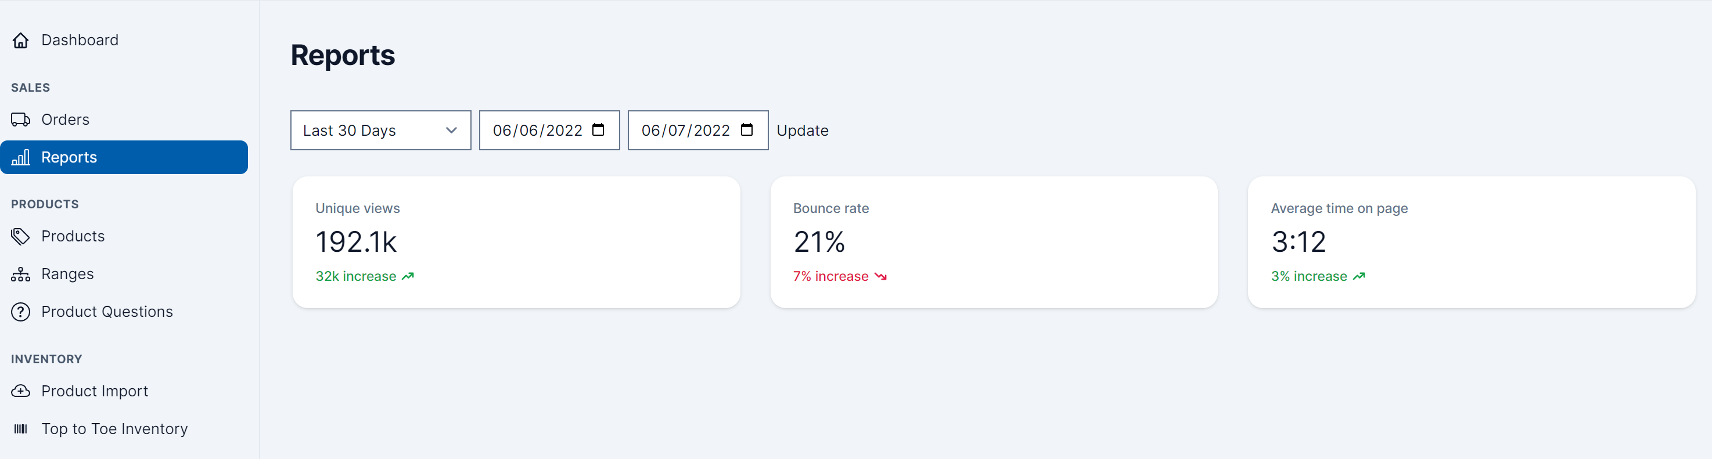Click the Update button
This screenshot has height=459, width=1712.
coord(802,130)
